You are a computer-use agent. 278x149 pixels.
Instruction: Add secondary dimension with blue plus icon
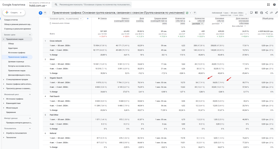pos(88,18)
